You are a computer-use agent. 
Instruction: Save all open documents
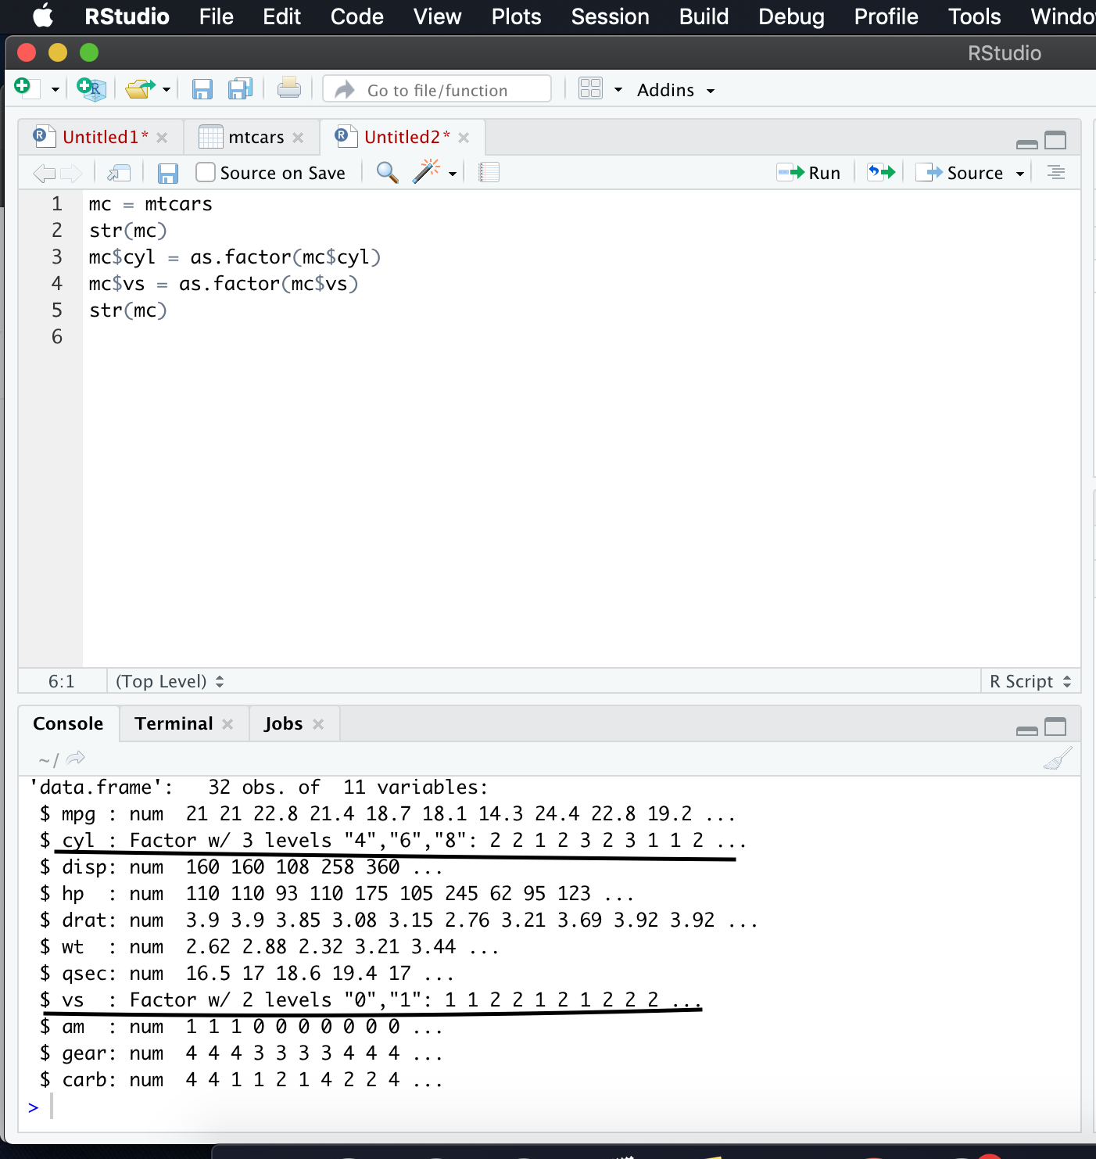(240, 88)
